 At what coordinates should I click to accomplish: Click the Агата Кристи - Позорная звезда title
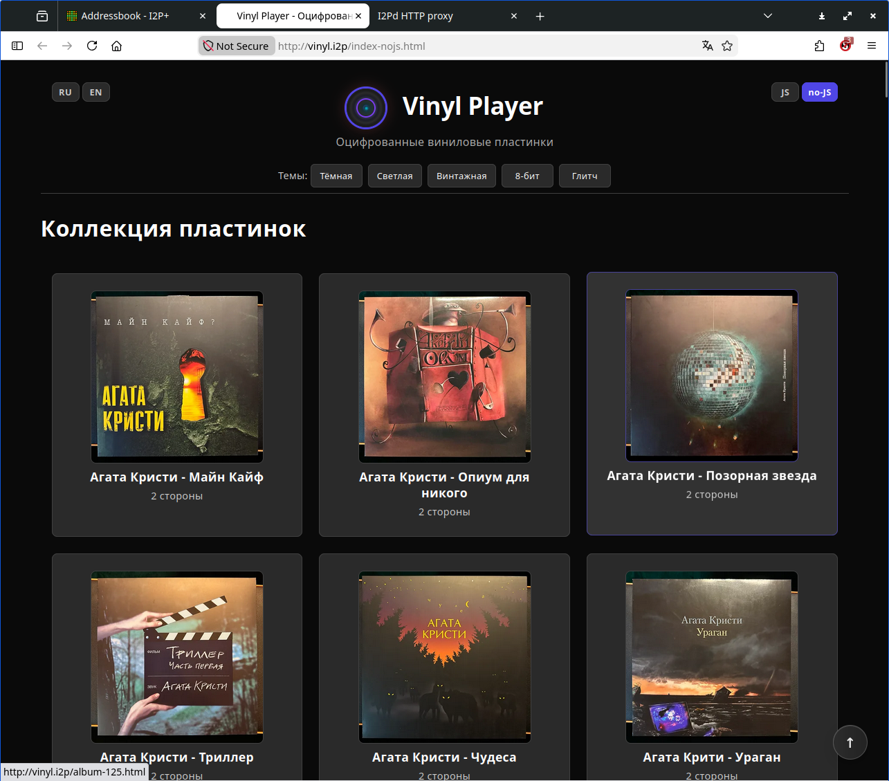pos(712,475)
